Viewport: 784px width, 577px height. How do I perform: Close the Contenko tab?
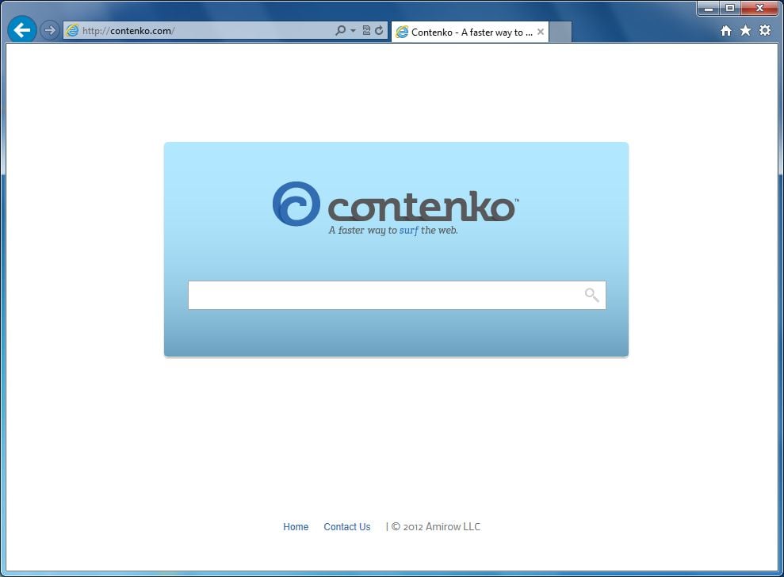(541, 32)
